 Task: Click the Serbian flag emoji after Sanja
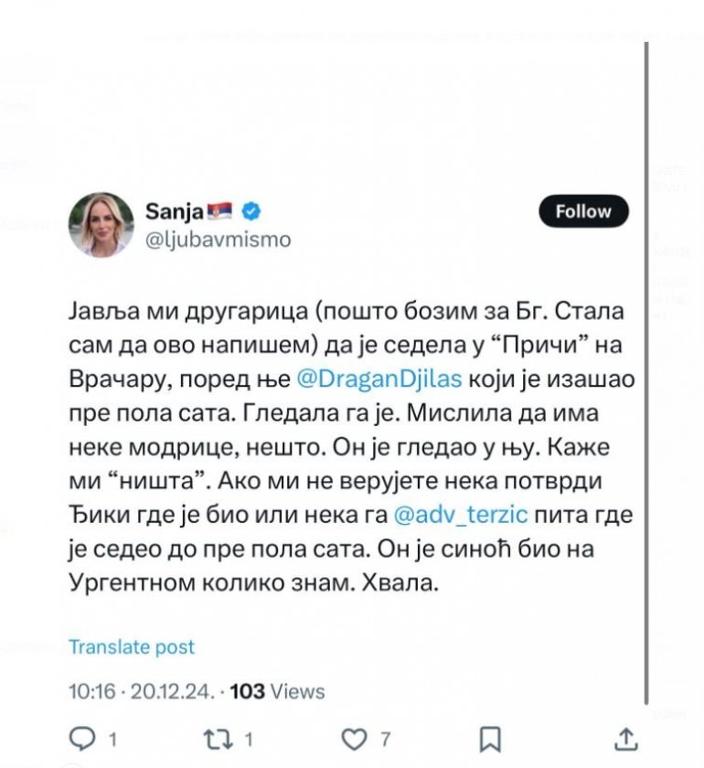(x=225, y=212)
